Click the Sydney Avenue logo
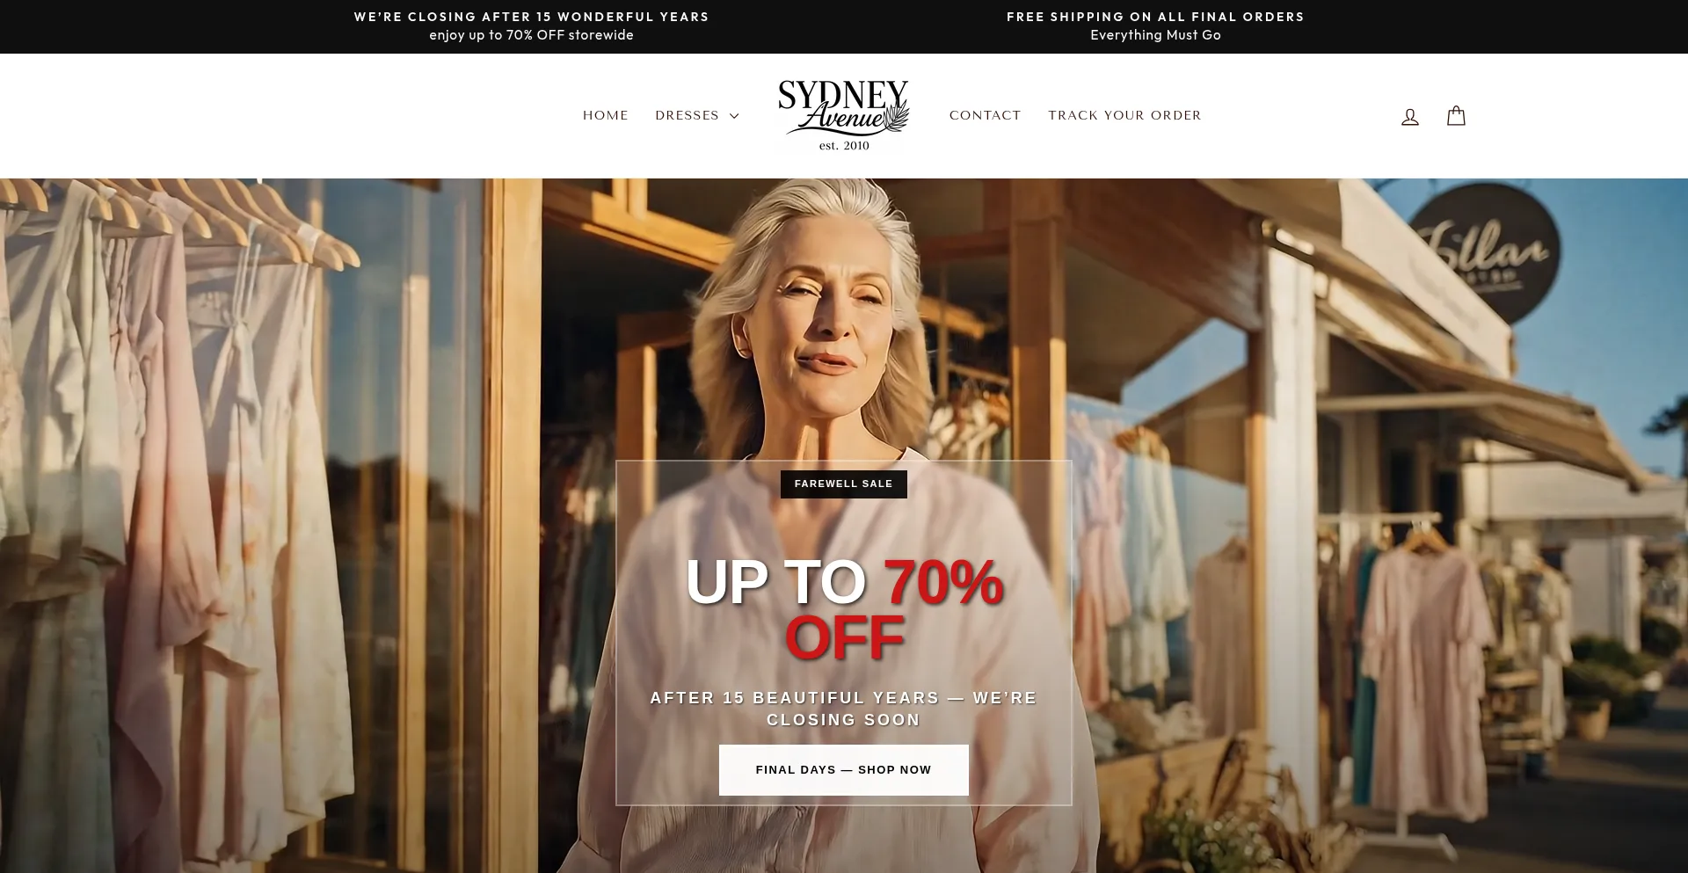The width and height of the screenshot is (1688, 873). click(843, 115)
